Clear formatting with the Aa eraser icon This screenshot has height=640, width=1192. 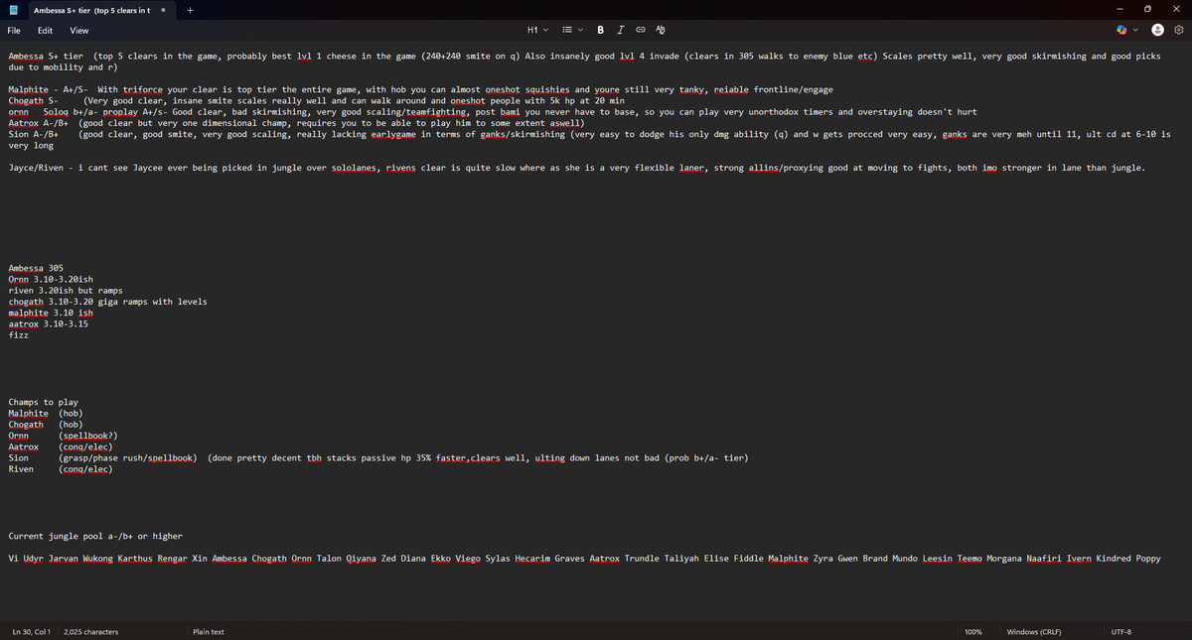[x=661, y=31]
